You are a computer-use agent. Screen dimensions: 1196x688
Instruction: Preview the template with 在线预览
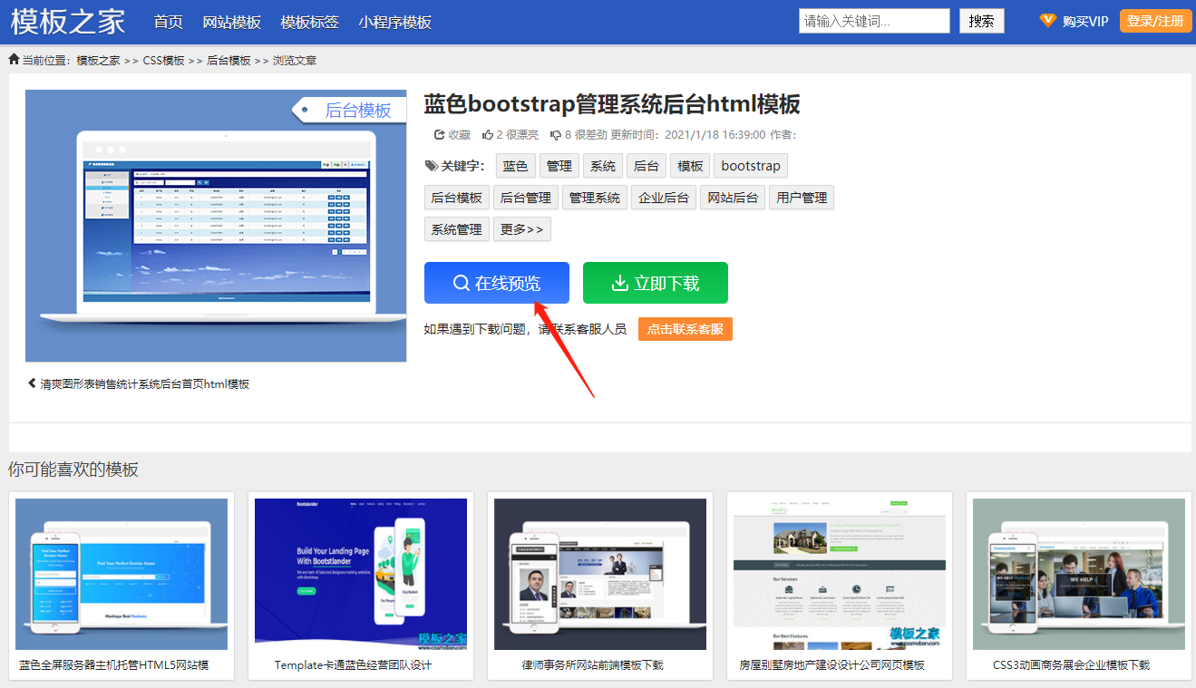coord(496,283)
